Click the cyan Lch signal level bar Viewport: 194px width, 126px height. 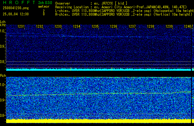tap(98, 69)
